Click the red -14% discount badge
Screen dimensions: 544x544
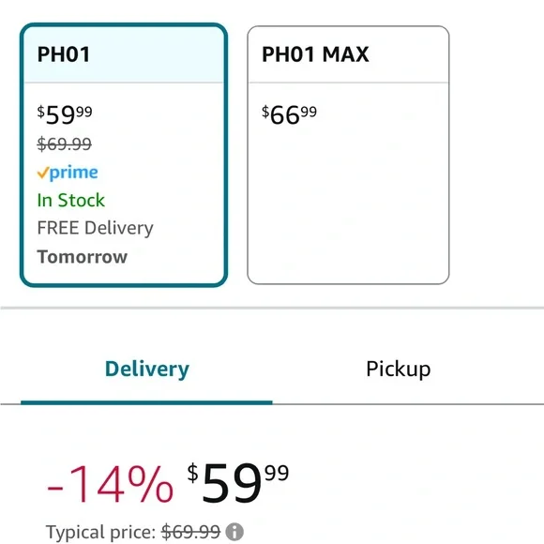point(110,484)
